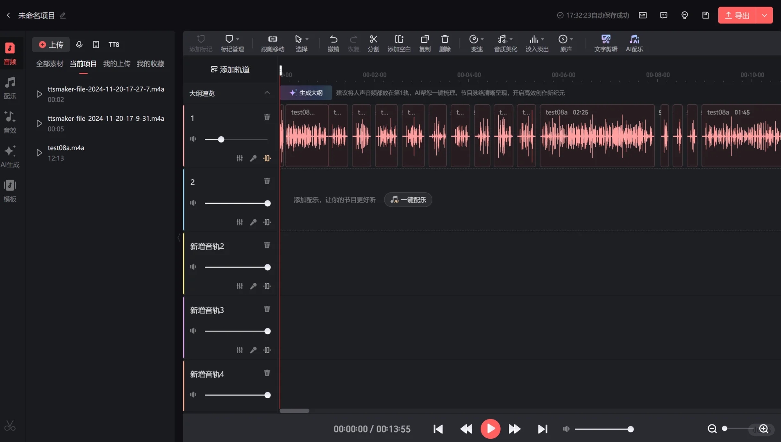This screenshot has width=781, height=442.
Task: Edit the project name pencil icon
Action: pyautogui.click(x=63, y=16)
